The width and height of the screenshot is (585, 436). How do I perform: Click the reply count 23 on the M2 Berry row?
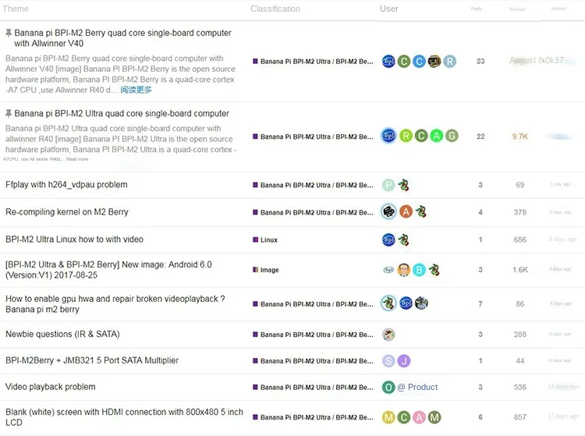tap(480, 61)
